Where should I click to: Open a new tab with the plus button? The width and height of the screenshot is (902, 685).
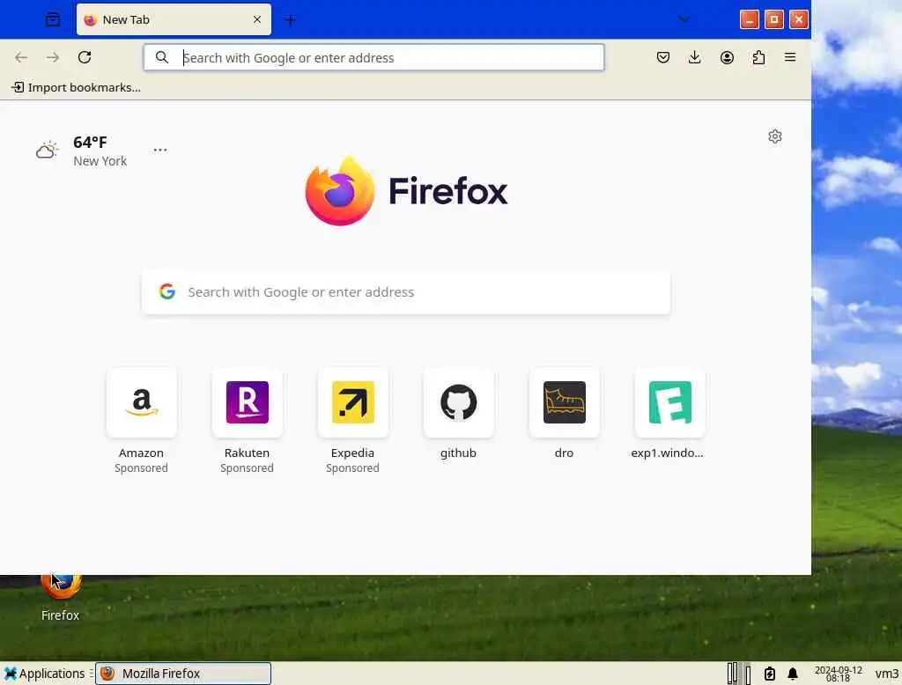[291, 20]
